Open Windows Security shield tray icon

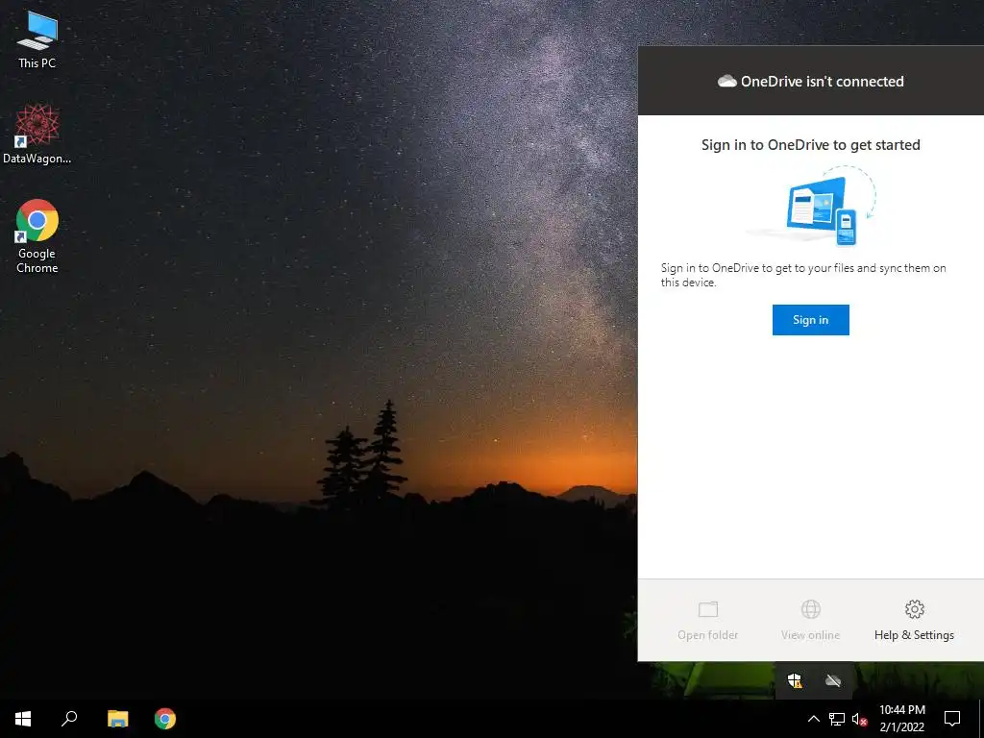(x=795, y=681)
